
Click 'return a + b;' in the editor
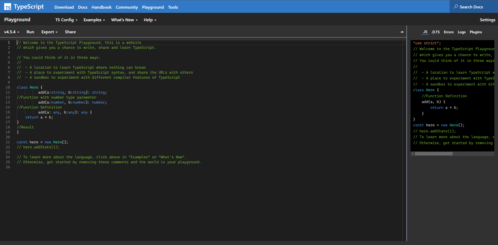click(39, 117)
